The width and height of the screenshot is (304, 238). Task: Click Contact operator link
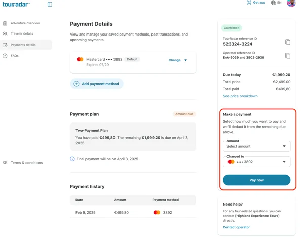[x=236, y=227]
